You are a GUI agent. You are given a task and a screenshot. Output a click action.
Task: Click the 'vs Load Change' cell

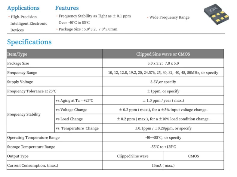pyautogui.click(x=78, y=119)
